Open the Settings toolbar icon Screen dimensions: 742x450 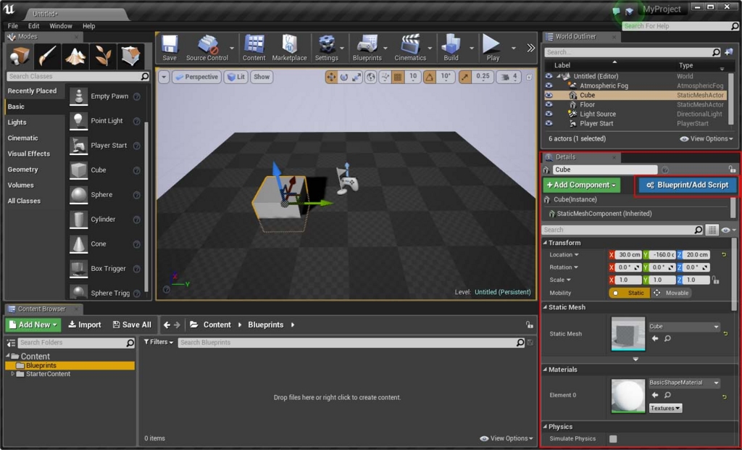(x=327, y=48)
